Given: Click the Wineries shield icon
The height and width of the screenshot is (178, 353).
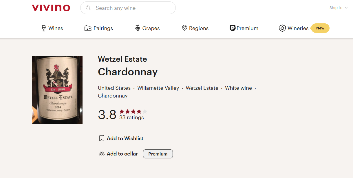Looking at the screenshot, I should click(282, 28).
